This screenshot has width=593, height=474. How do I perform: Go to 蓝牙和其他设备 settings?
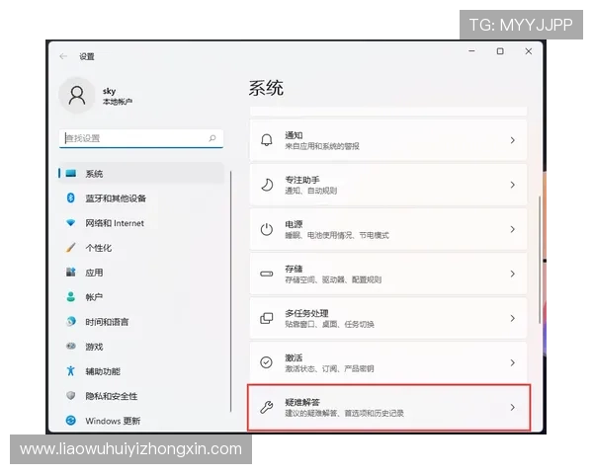pos(116,198)
